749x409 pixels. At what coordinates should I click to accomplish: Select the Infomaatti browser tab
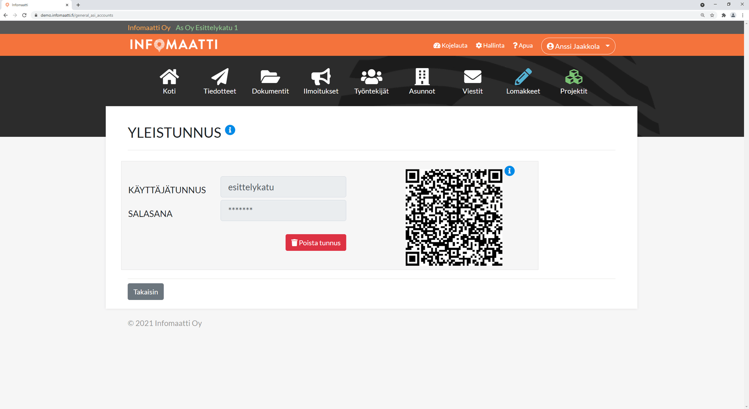point(36,5)
